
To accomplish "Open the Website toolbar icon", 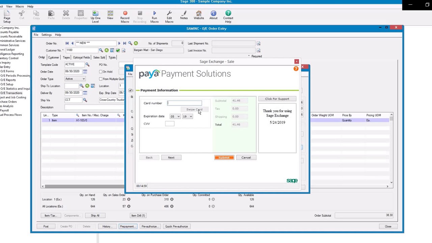I will tap(199, 16).
